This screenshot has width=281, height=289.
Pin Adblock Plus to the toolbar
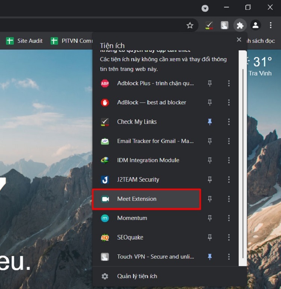point(209,83)
